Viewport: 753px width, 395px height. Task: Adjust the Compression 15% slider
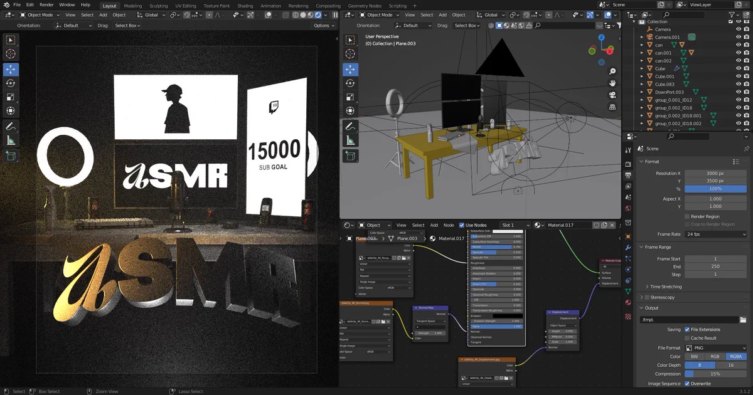point(716,374)
